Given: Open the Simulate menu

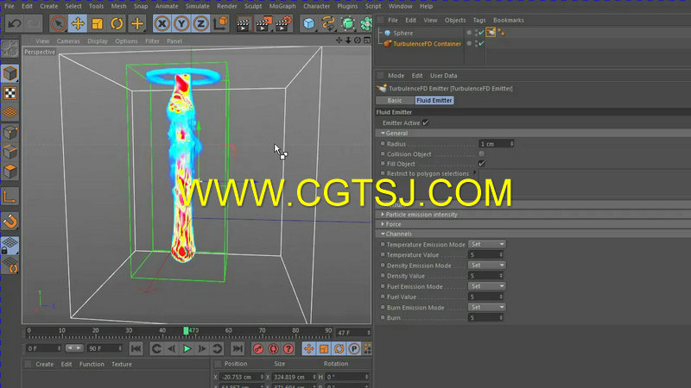Looking at the screenshot, I should click(x=198, y=6).
